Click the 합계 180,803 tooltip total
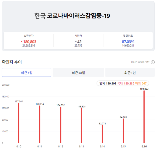 108,83
